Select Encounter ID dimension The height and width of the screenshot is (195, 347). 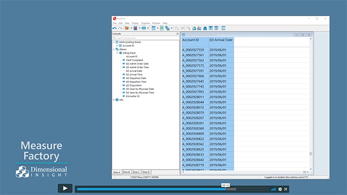[x=133, y=96]
